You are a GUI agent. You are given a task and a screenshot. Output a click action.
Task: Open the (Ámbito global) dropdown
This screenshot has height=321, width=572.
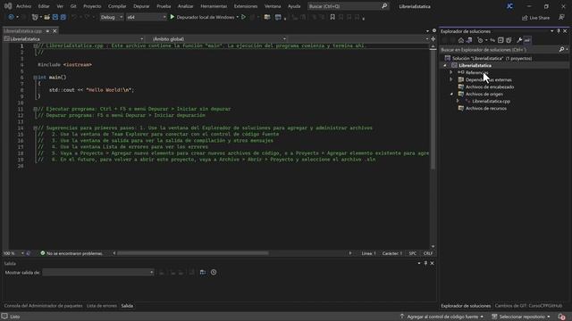tap(217, 39)
